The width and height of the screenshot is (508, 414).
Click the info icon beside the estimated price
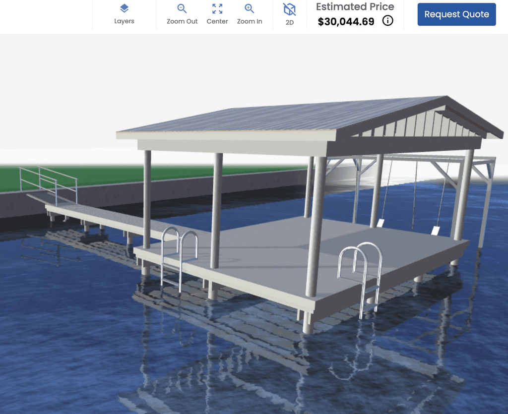click(x=387, y=20)
